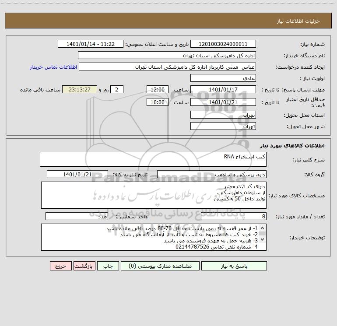Click the واحد شمارش field showing عدد
This screenshot has width=337, height=326.
77,216
